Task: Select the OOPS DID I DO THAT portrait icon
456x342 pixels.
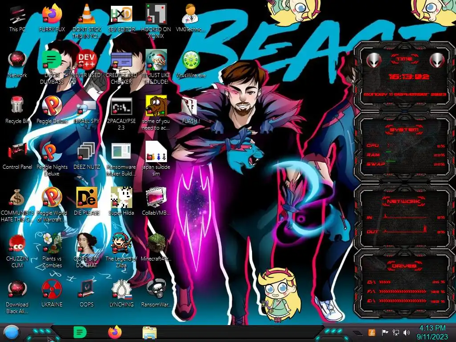Action: (86, 244)
